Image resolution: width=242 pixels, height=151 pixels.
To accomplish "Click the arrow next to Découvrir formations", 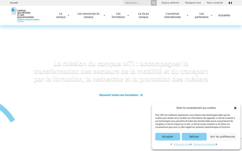I will 141,95.
